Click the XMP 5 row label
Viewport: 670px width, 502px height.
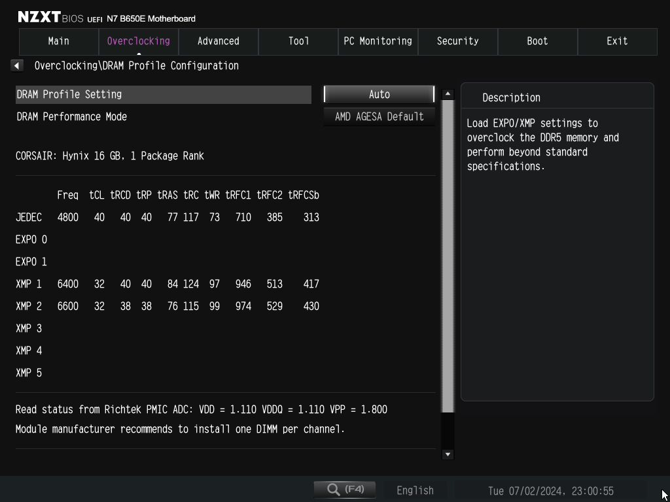(29, 373)
